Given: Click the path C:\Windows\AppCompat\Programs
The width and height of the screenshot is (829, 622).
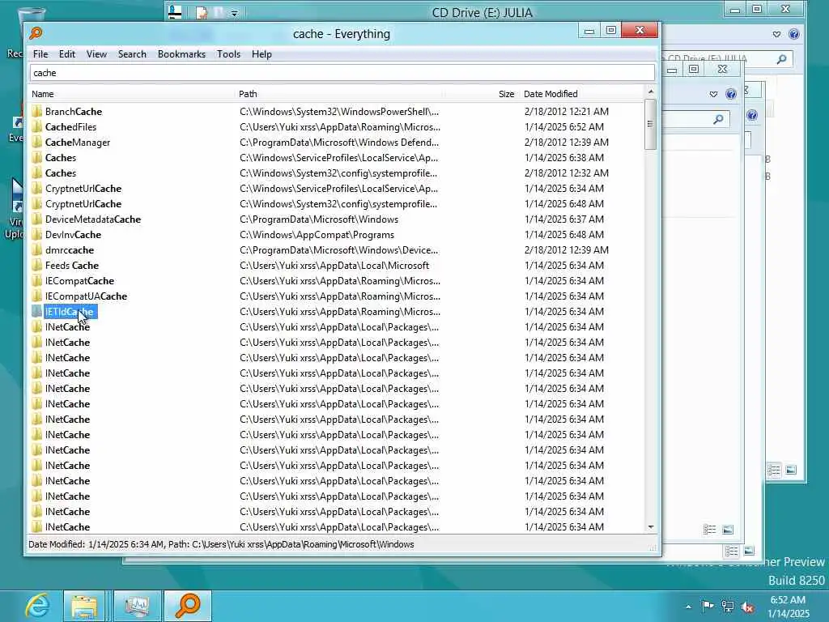Looking at the screenshot, I should click(317, 234).
